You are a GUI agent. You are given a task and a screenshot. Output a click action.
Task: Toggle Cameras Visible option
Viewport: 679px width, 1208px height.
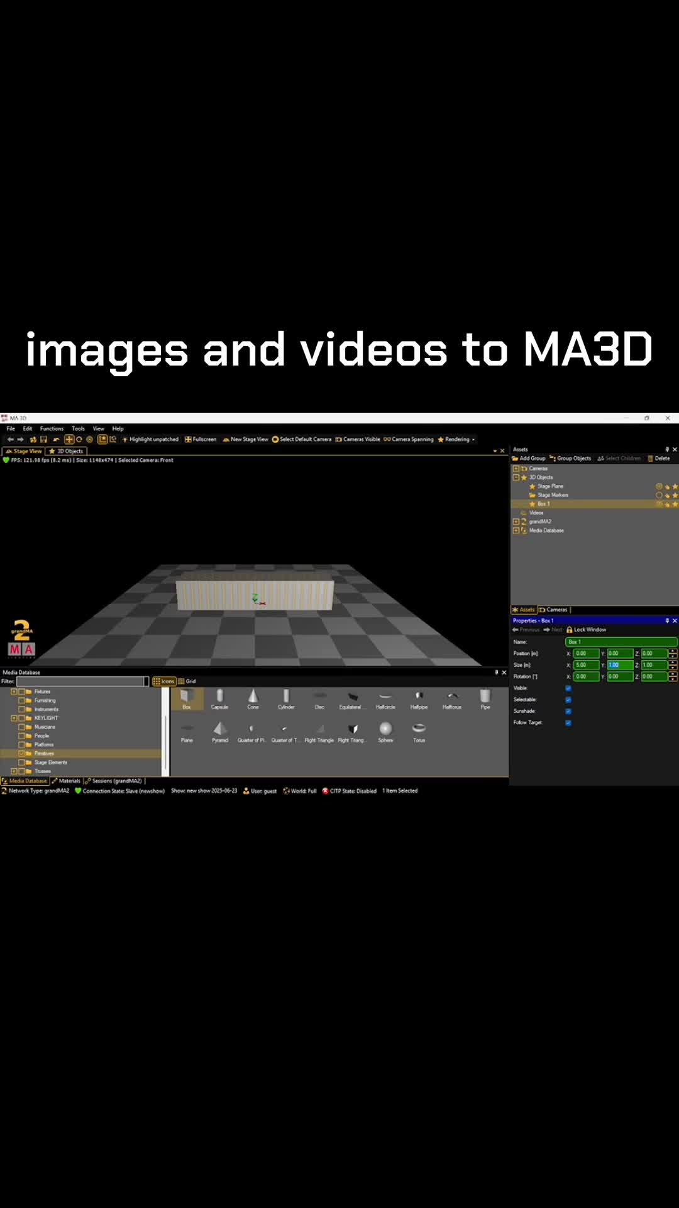[358, 439]
